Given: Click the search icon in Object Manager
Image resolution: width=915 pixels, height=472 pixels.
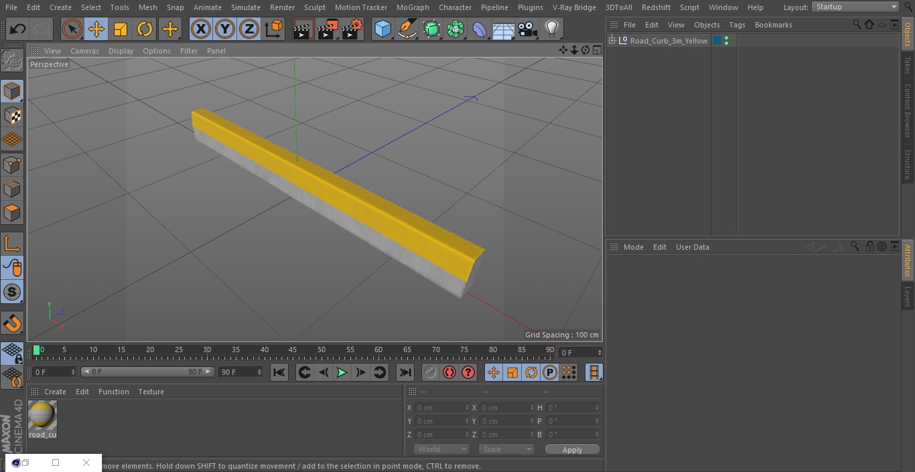Looking at the screenshot, I should coord(856,24).
